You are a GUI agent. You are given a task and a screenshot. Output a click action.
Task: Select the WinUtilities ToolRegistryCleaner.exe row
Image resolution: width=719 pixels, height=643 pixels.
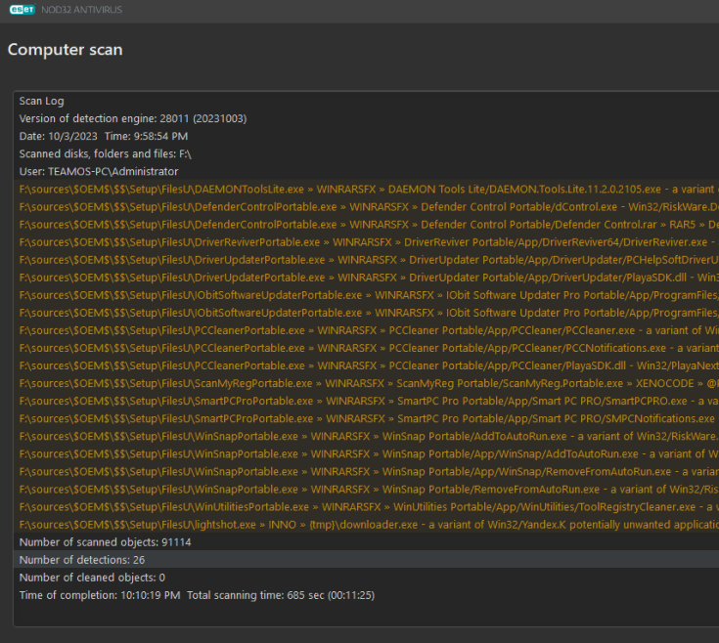point(367,506)
